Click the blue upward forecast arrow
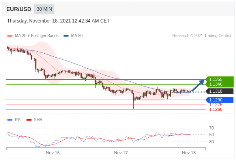The image size is (236, 161). 198,85
